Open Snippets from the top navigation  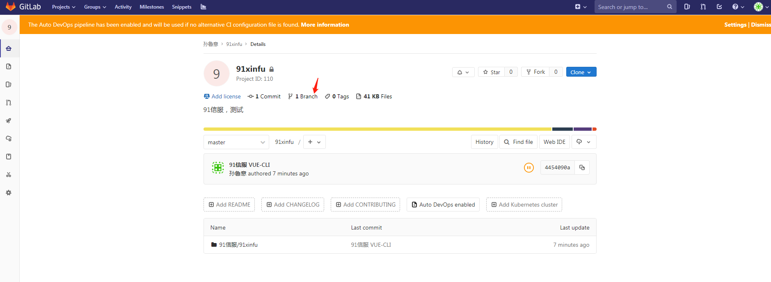pyautogui.click(x=182, y=7)
